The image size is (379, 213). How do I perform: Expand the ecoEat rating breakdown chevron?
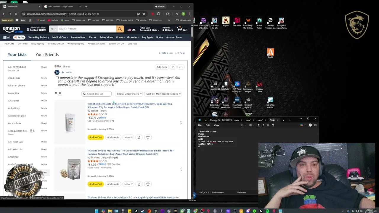coord(103,114)
